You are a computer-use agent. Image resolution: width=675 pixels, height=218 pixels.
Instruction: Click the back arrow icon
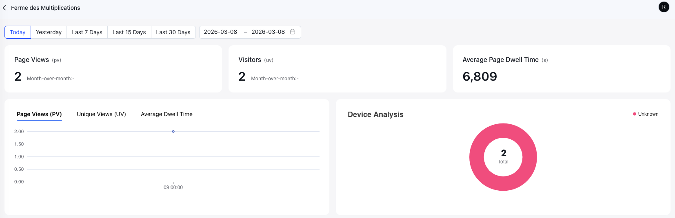click(x=4, y=8)
